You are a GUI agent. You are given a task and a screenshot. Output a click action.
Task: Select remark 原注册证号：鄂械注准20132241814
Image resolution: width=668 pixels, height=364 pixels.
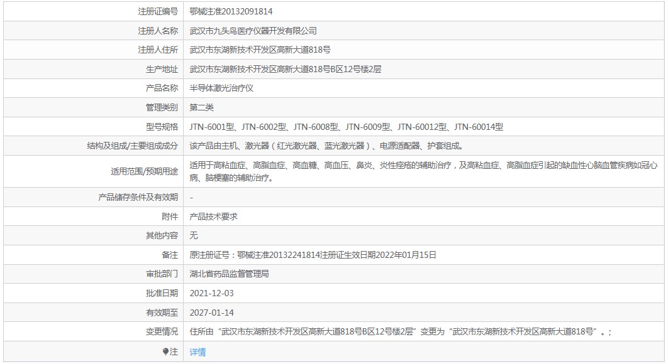(x=313, y=255)
